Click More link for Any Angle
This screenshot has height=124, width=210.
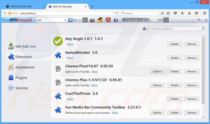coord(70,44)
